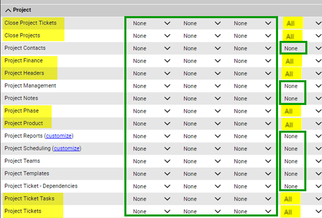Open second-column dropdown for Project Finance row
Screen dimensions: 322x218
(202, 61)
